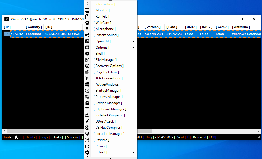Click the File Manager icon
Viewport: 262px width, 159px height.
[87, 60]
